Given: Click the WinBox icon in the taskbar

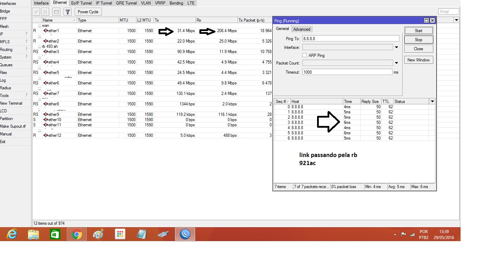Looking at the screenshot, I should click(x=185, y=234).
